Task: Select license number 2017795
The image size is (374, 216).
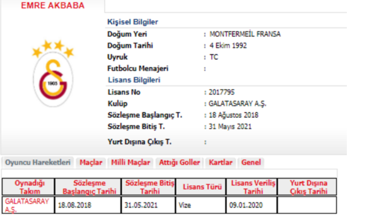Action: (x=222, y=92)
